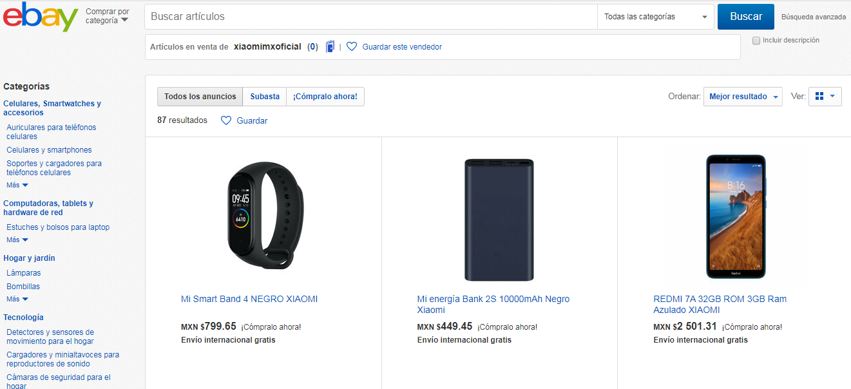Image resolution: width=851 pixels, height=389 pixels.
Task: Click the eBay logo
Action: coord(41,17)
